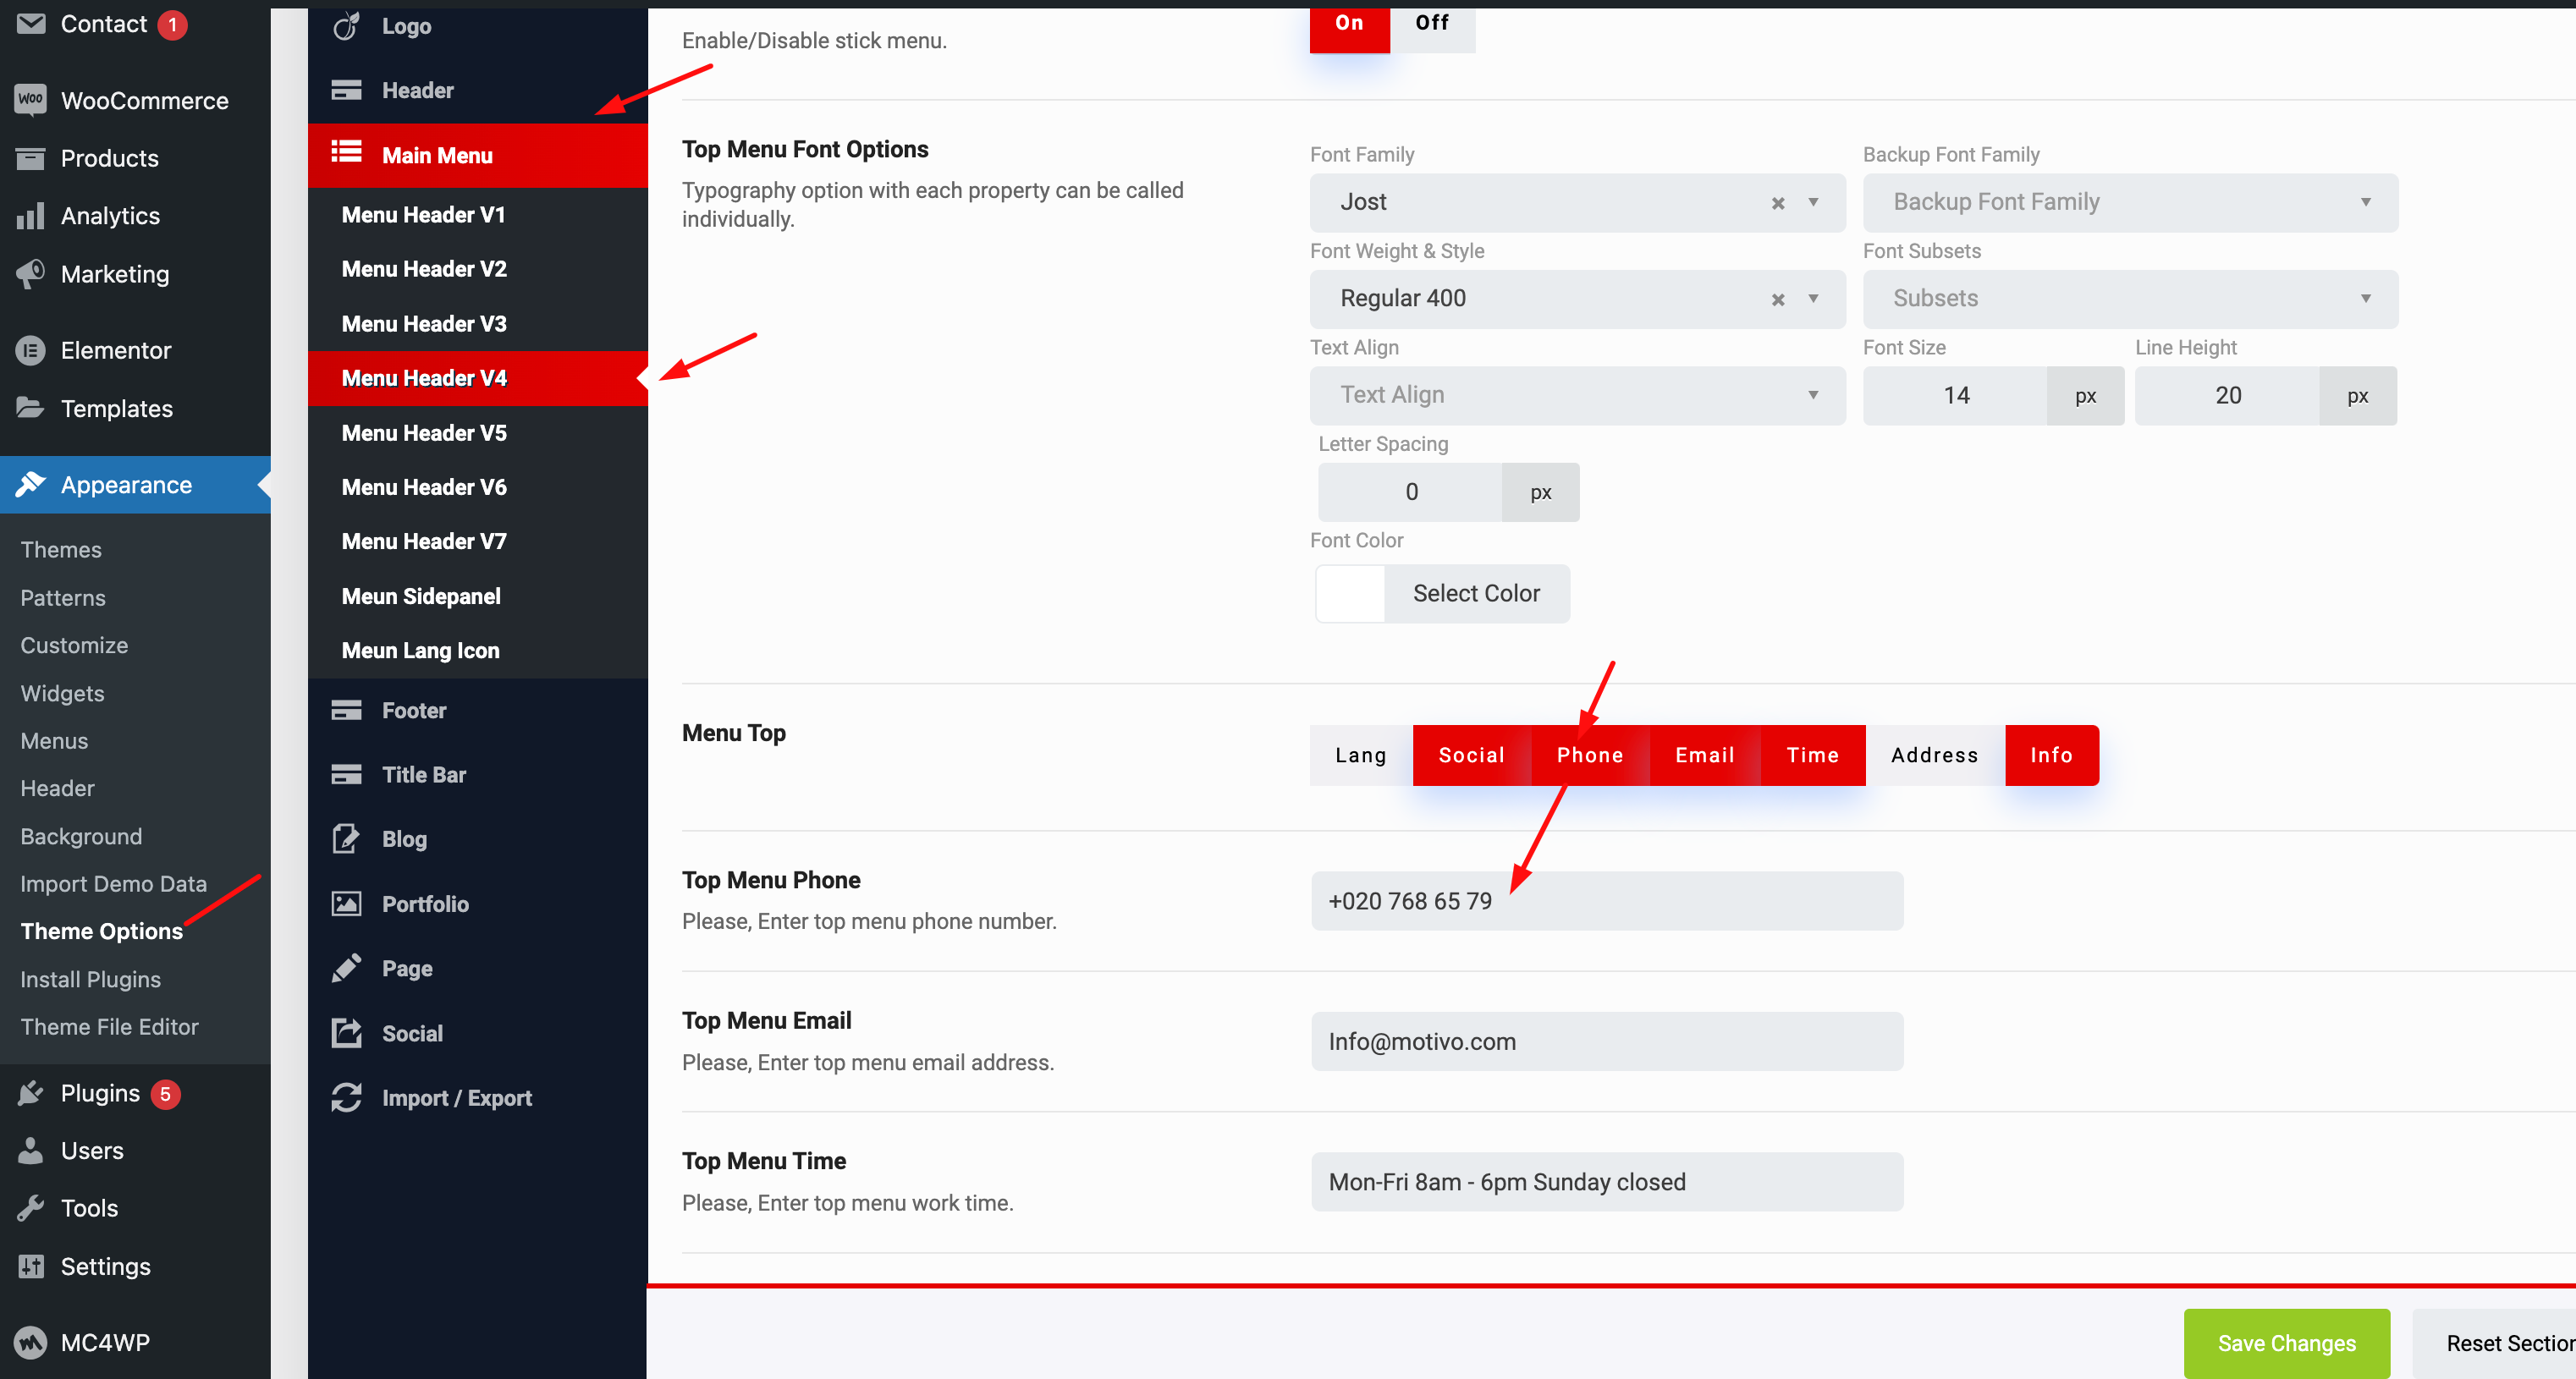Click the Appearance paintbrush icon
Image resolution: width=2576 pixels, height=1379 pixels.
click(31, 484)
